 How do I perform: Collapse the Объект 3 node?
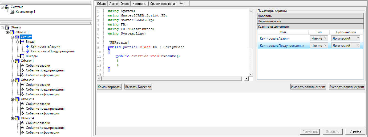13,99
